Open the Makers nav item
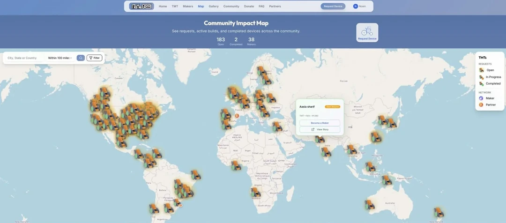 (188, 7)
